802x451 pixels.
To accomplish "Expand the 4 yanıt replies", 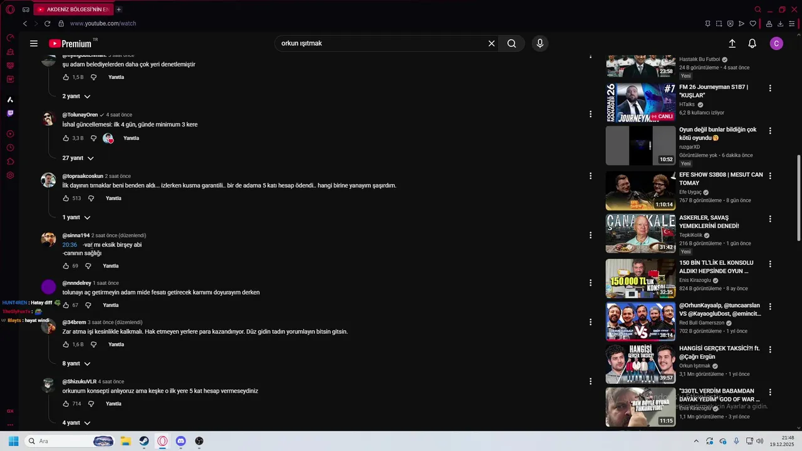I will pos(76,423).
